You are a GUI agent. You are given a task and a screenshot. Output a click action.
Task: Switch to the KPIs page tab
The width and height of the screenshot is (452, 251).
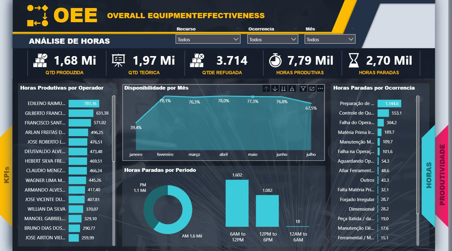point(6,176)
